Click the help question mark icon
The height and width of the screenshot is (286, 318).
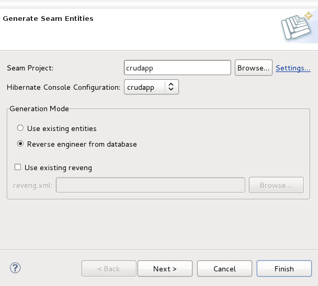(15, 268)
